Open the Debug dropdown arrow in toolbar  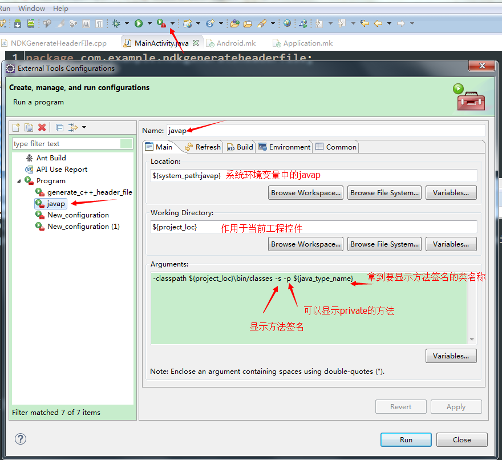pos(127,23)
